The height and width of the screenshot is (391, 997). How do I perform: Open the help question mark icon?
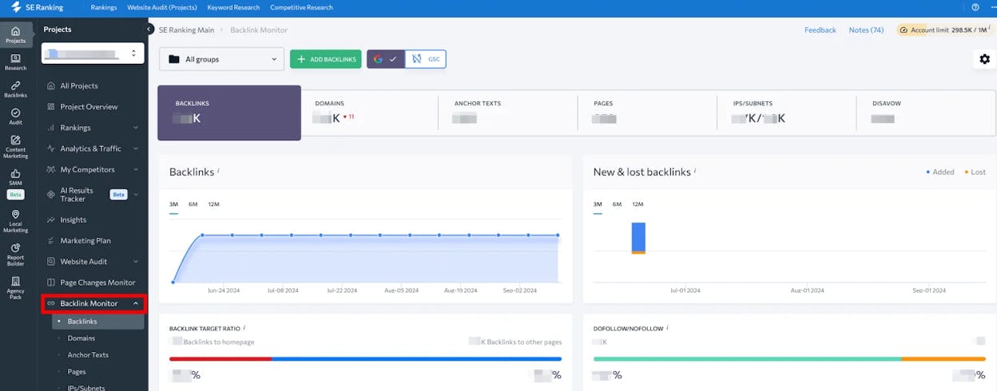click(x=975, y=7)
